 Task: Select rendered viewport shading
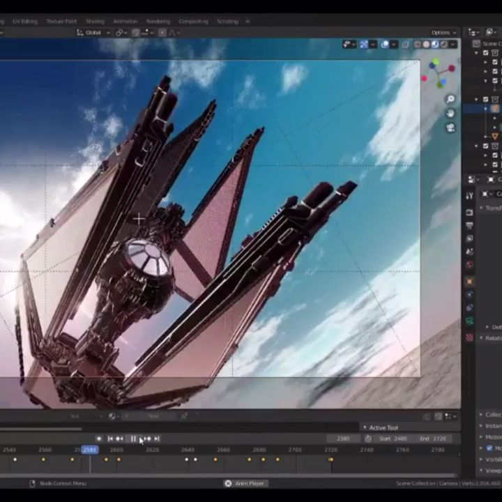tap(443, 45)
